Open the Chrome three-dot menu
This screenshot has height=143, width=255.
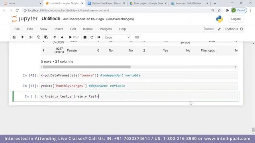click(x=251, y=10)
